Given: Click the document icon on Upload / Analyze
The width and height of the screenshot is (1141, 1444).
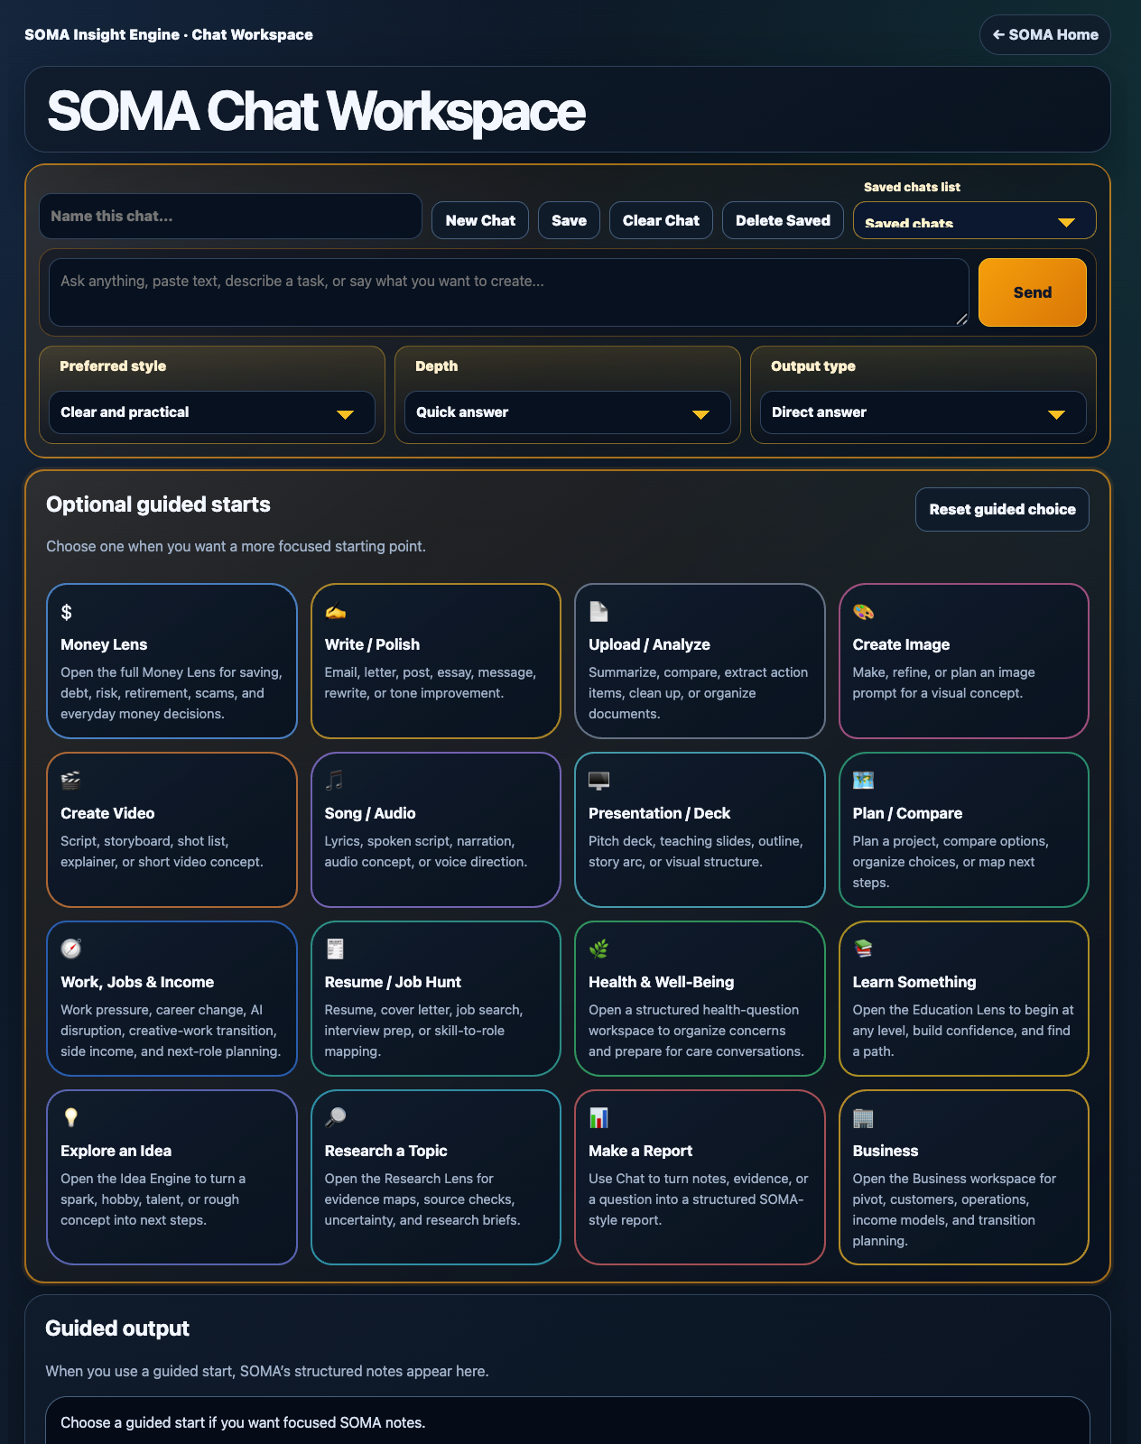Looking at the screenshot, I should pyautogui.click(x=598, y=612).
